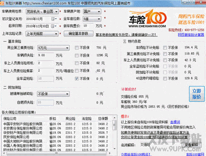Click 2311.7 商业险 cell
This screenshot has height=156, width=206.
point(70,133)
